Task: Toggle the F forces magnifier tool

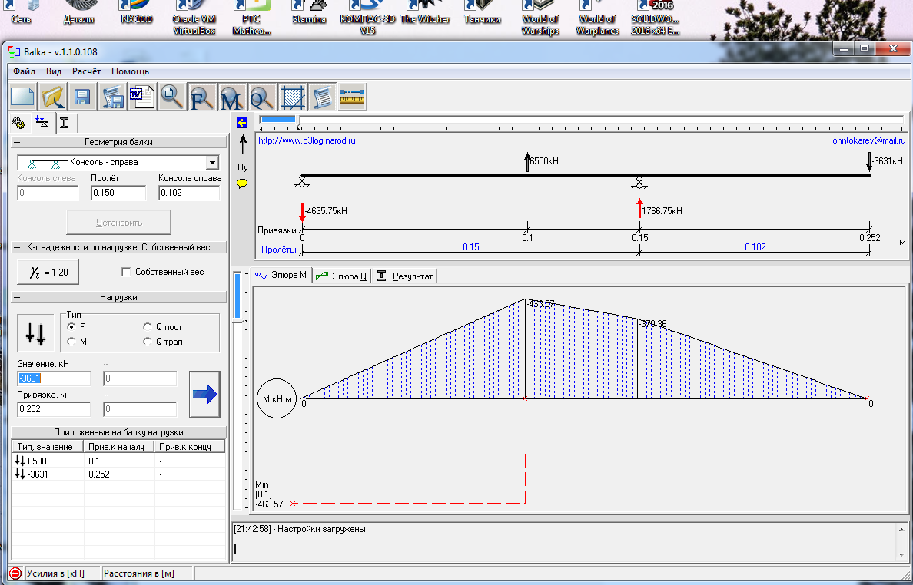Action: [x=202, y=97]
